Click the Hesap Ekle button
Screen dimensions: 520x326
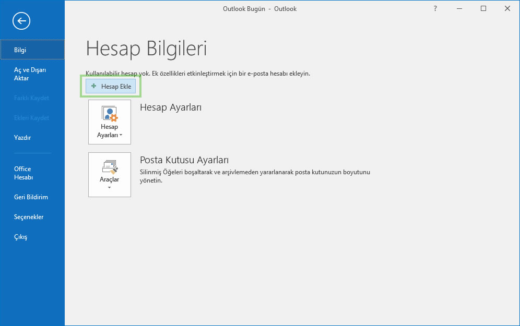(x=111, y=87)
